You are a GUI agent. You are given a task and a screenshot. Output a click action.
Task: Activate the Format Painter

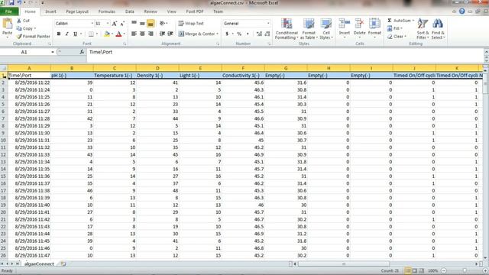tap(34, 36)
